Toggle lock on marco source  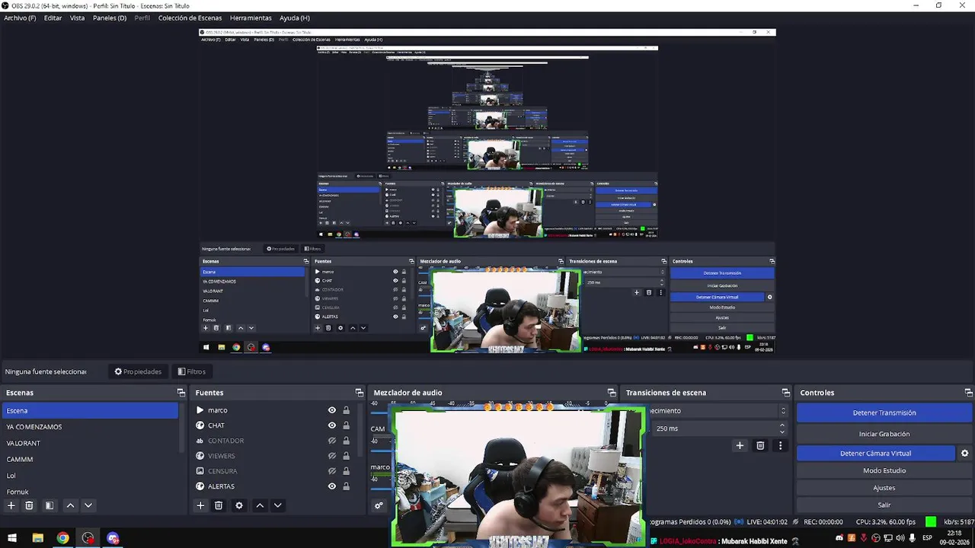pyautogui.click(x=346, y=410)
